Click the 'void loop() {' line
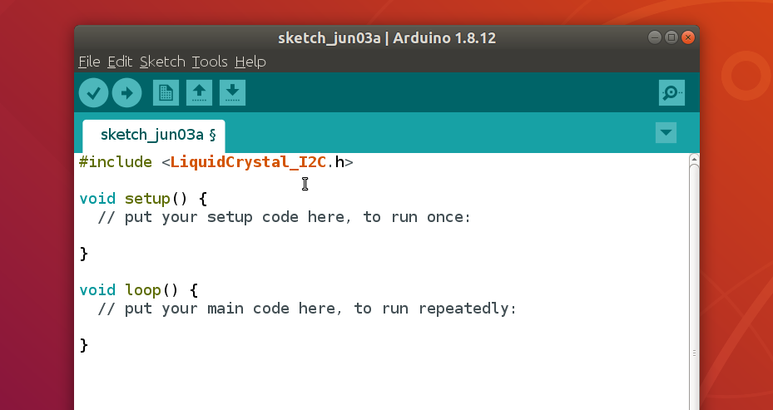This screenshot has height=410, width=773. (x=139, y=289)
